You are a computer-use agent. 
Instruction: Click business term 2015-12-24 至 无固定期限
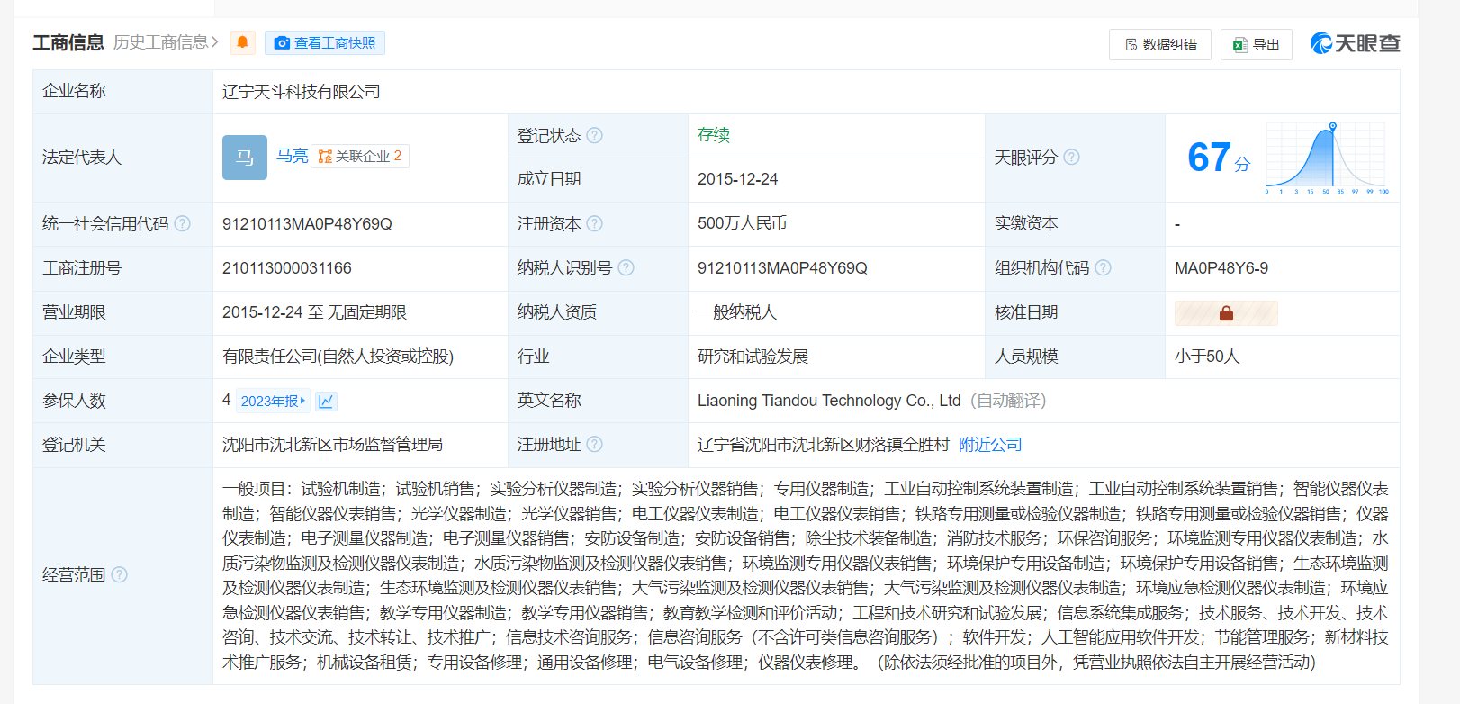coord(315,311)
